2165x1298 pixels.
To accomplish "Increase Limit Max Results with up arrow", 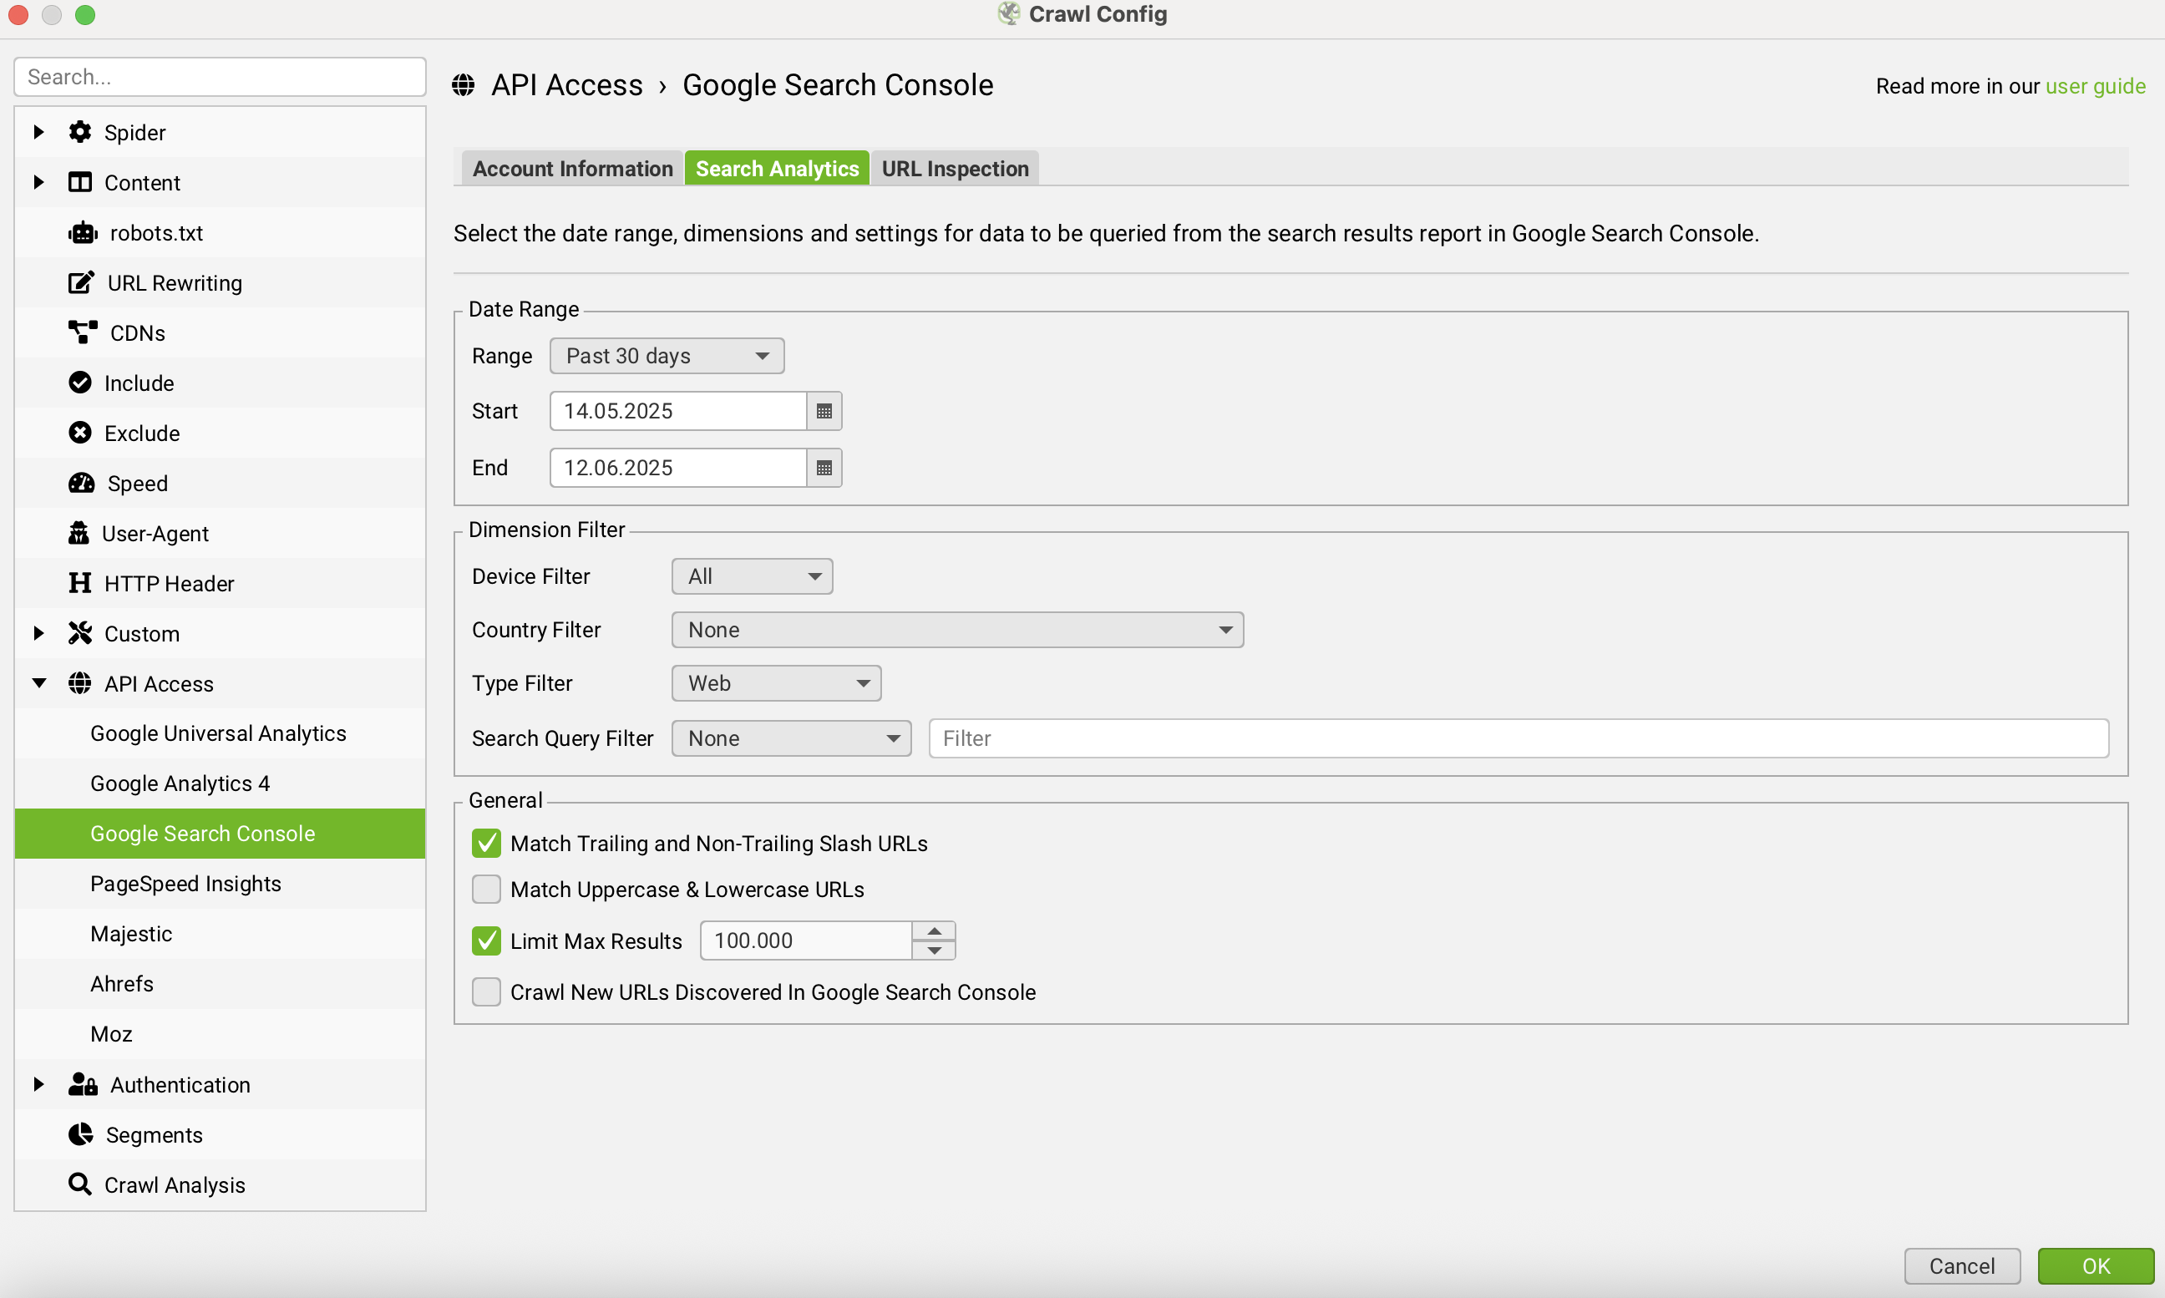I will (x=934, y=931).
